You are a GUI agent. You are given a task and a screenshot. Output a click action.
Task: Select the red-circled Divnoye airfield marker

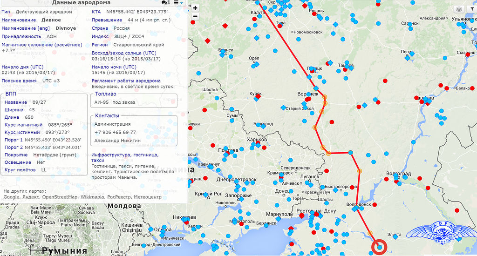click(380, 247)
